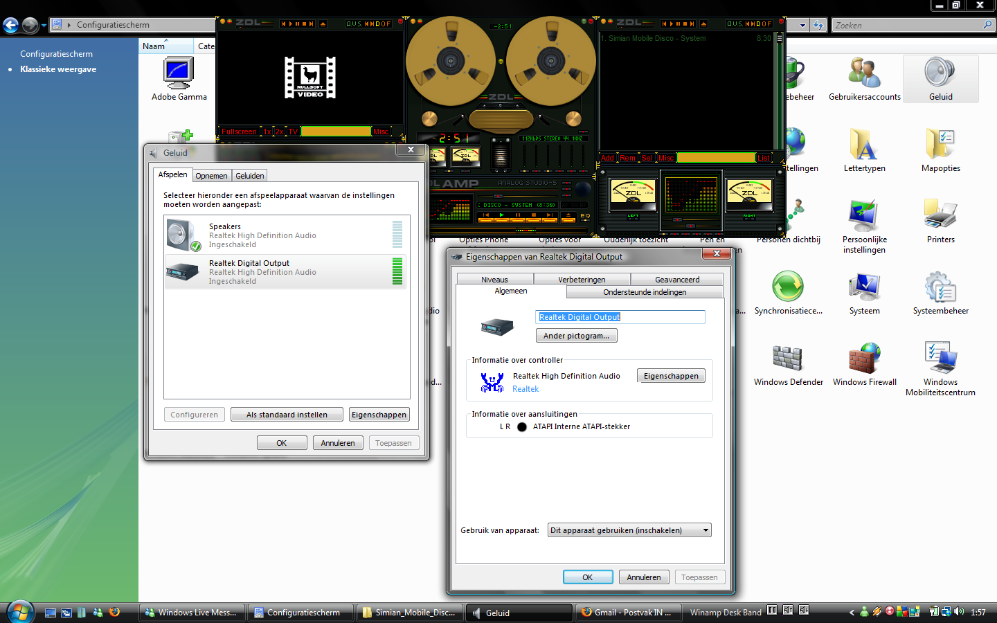Image resolution: width=997 pixels, height=623 pixels.
Task: Click the Back arrow in Configuratiescherm window
Action: (x=10, y=26)
